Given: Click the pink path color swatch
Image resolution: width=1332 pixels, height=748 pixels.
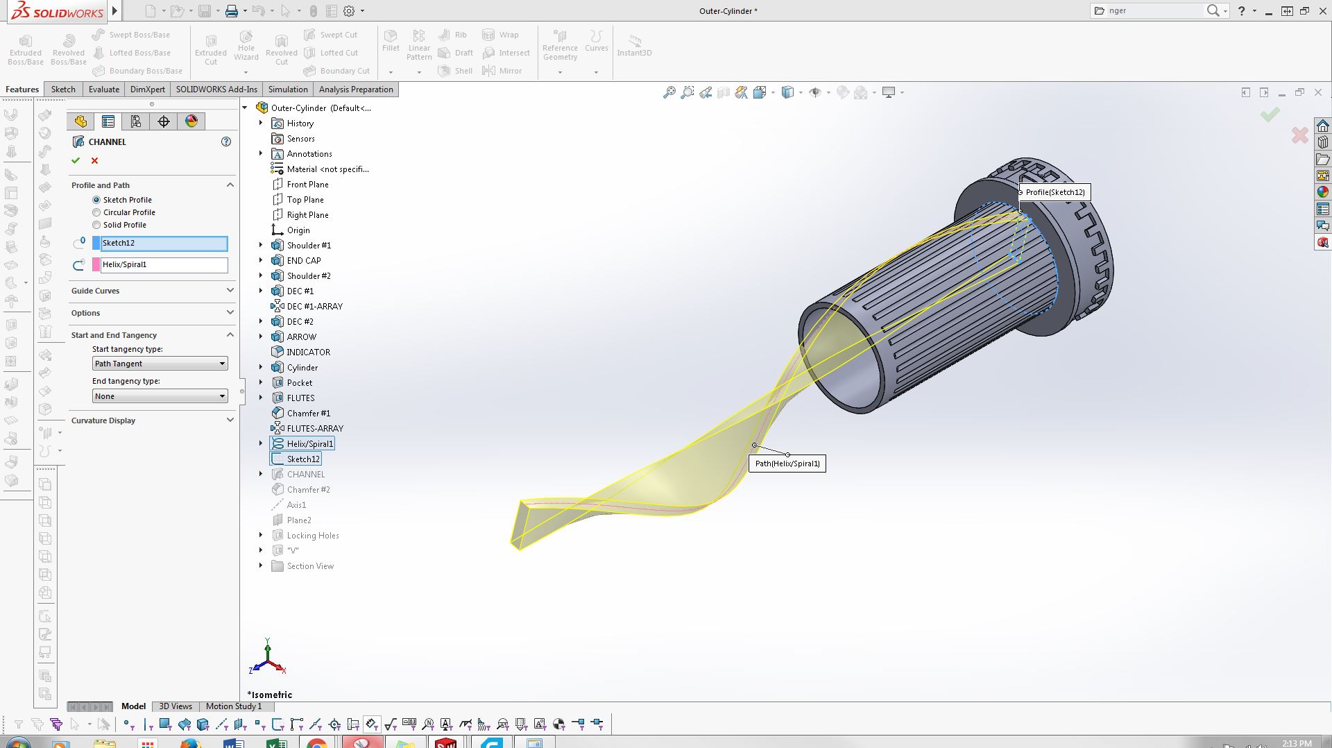Looking at the screenshot, I should (x=96, y=264).
